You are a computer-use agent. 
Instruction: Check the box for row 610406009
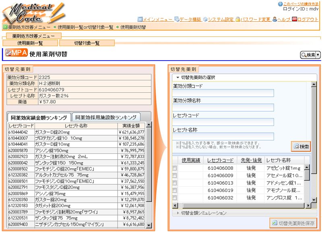[175, 175]
